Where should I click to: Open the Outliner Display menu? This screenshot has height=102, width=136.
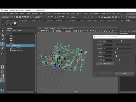click(9, 31)
